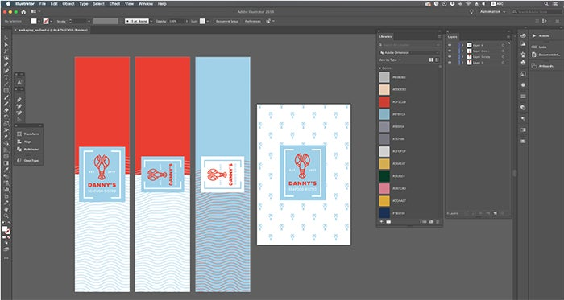Click the Fill color box in toolbar
Image resolution: width=564 pixels, height=300 pixels.
(x=5, y=229)
